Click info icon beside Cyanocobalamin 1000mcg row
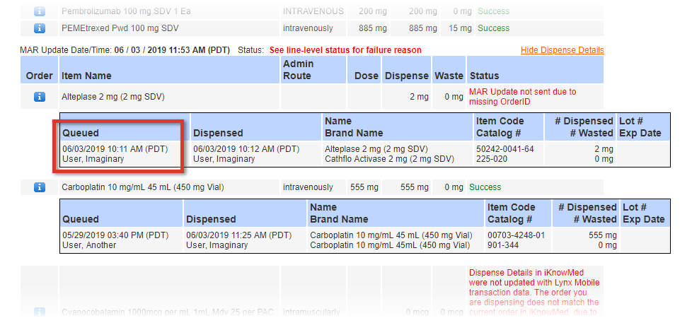Viewport: 692px width, 318px height. coord(40,312)
